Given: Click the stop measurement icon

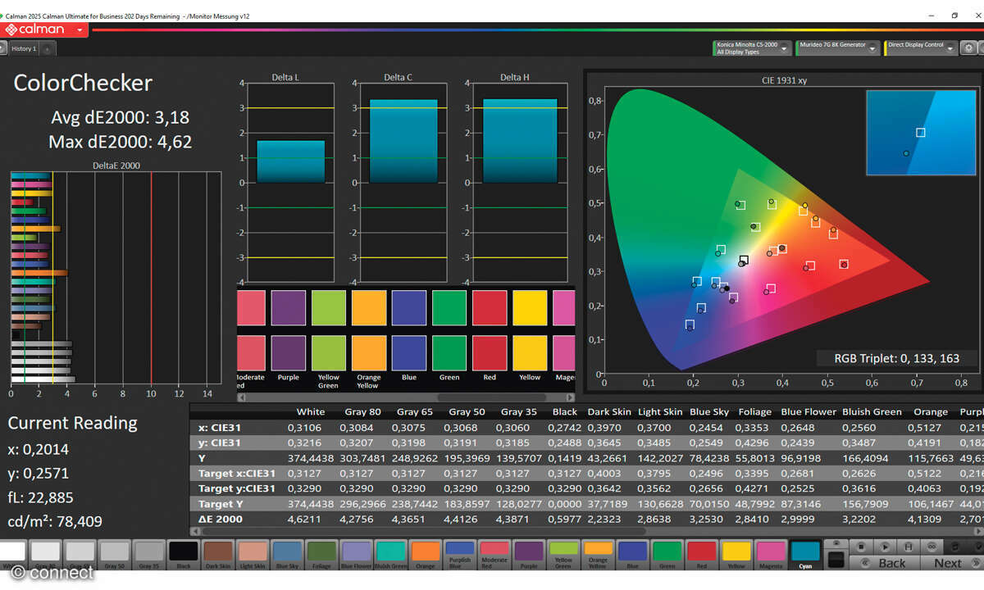Looking at the screenshot, I should pyautogui.click(x=861, y=546).
